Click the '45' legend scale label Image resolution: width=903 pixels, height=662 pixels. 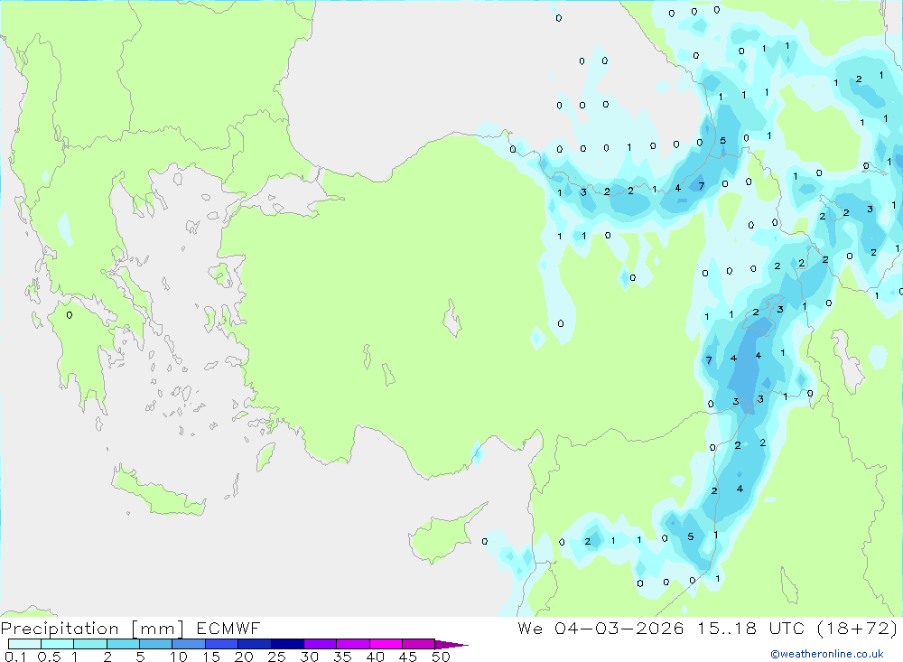(408, 657)
